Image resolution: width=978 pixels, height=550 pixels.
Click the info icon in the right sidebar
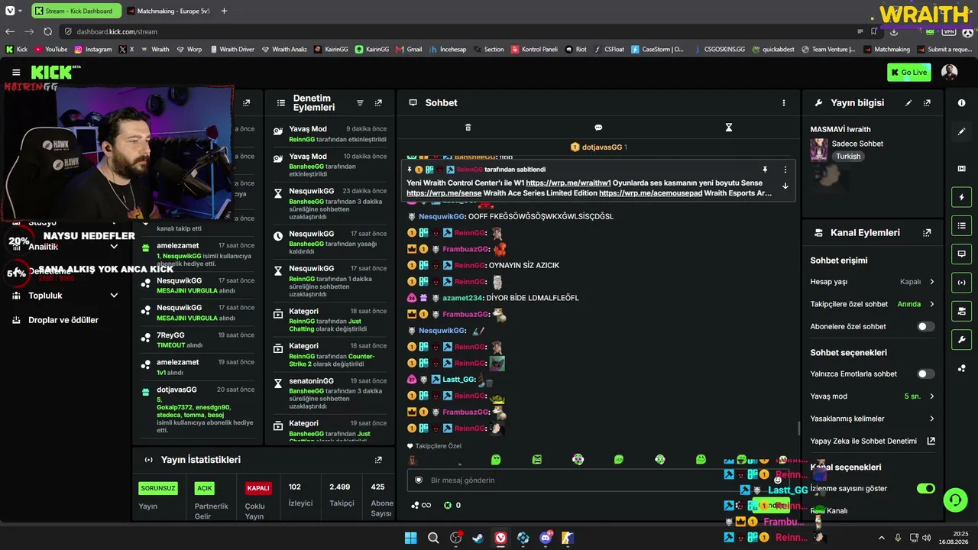[x=961, y=103]
